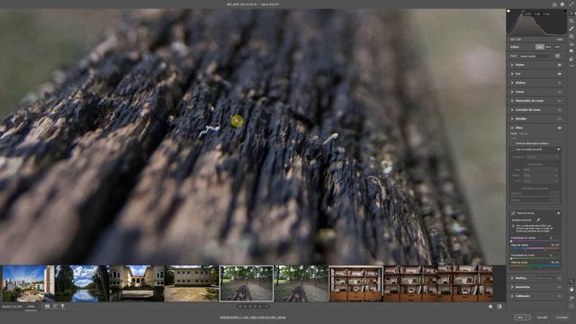Screen dimensions: 576x324
Task: Switch to the Perfil tab in Ótica
Action: 514,134
